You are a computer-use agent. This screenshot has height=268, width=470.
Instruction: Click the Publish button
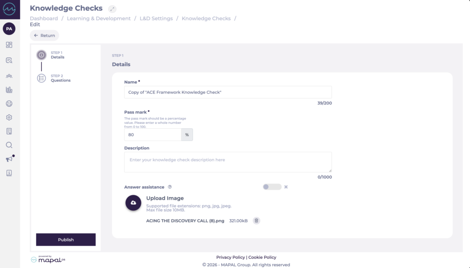click(x=66, y=240)
